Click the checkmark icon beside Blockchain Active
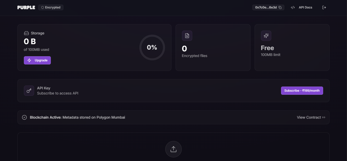Viewport: 347px width, 161px height. pos(24,117)
